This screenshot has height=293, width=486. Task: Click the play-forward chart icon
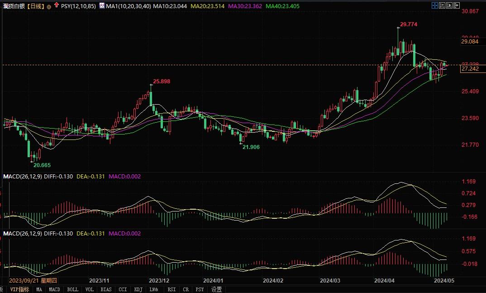pyautogui.click(x=449, y=5)
